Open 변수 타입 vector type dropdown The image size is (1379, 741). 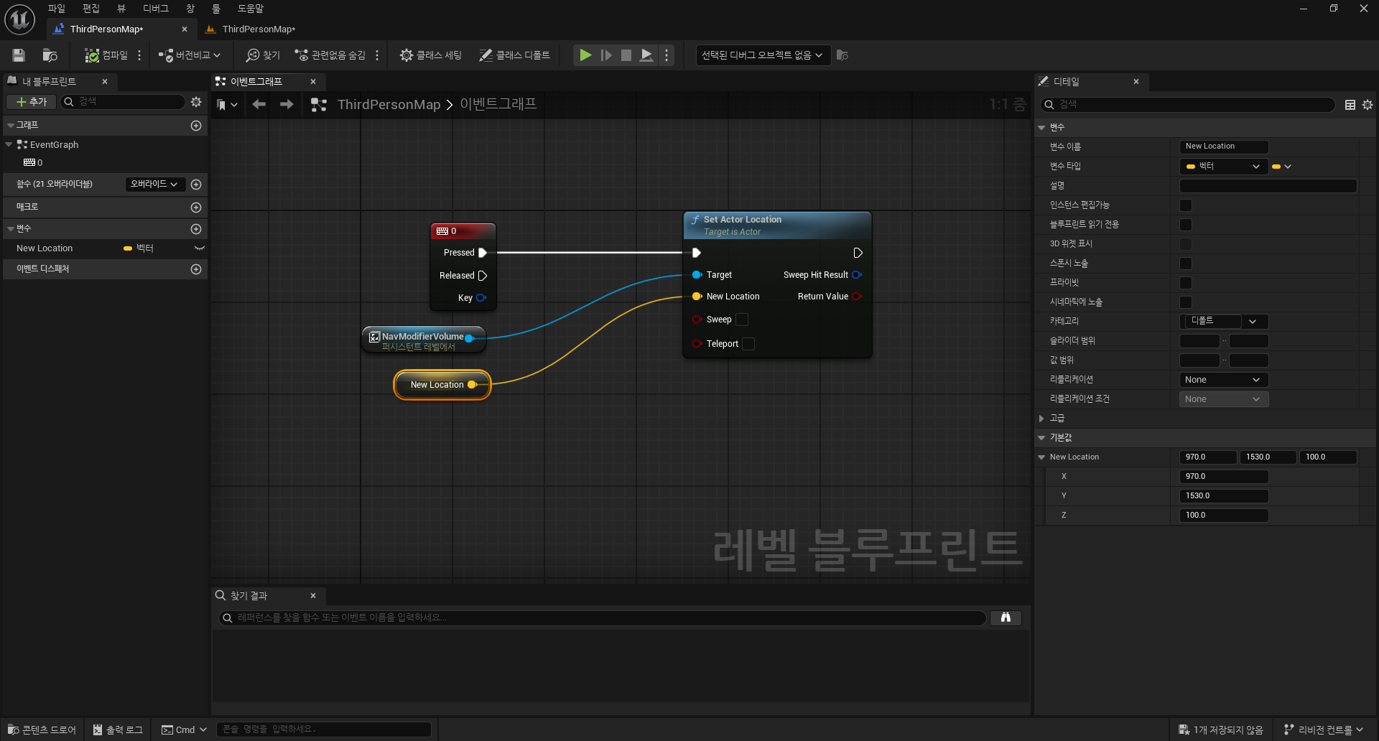pos(1224,167)
